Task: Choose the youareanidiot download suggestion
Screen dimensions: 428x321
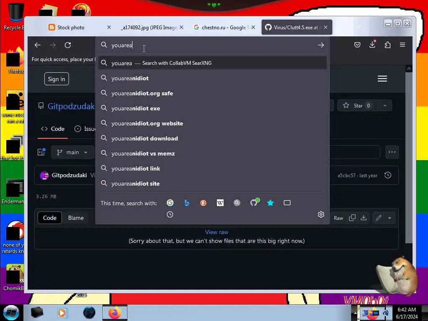Action: click(x=213, y=138)
